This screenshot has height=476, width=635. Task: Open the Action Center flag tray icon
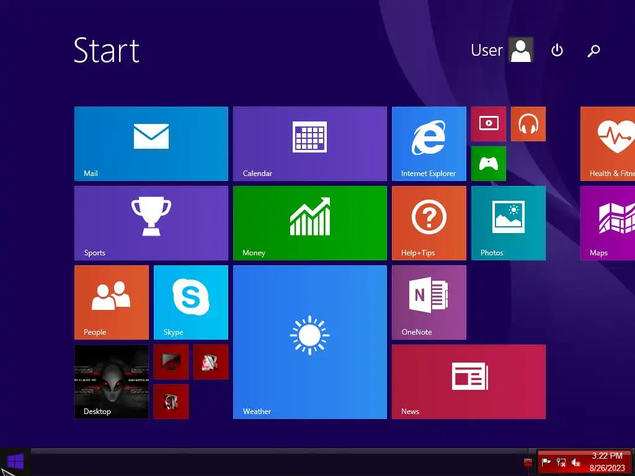point(546,462)
